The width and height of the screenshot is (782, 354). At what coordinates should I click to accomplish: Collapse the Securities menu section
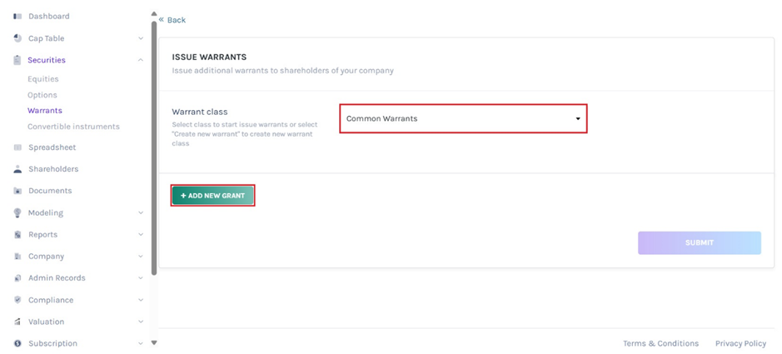tap(141, 60)
